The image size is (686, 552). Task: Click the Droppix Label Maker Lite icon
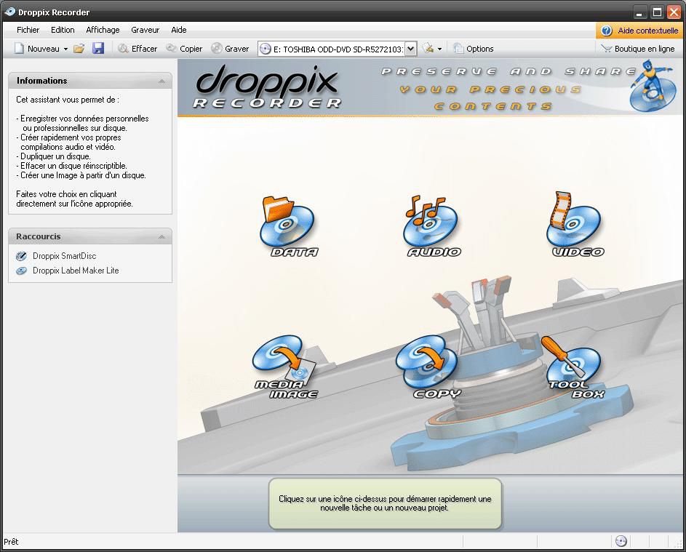(21, 271)
